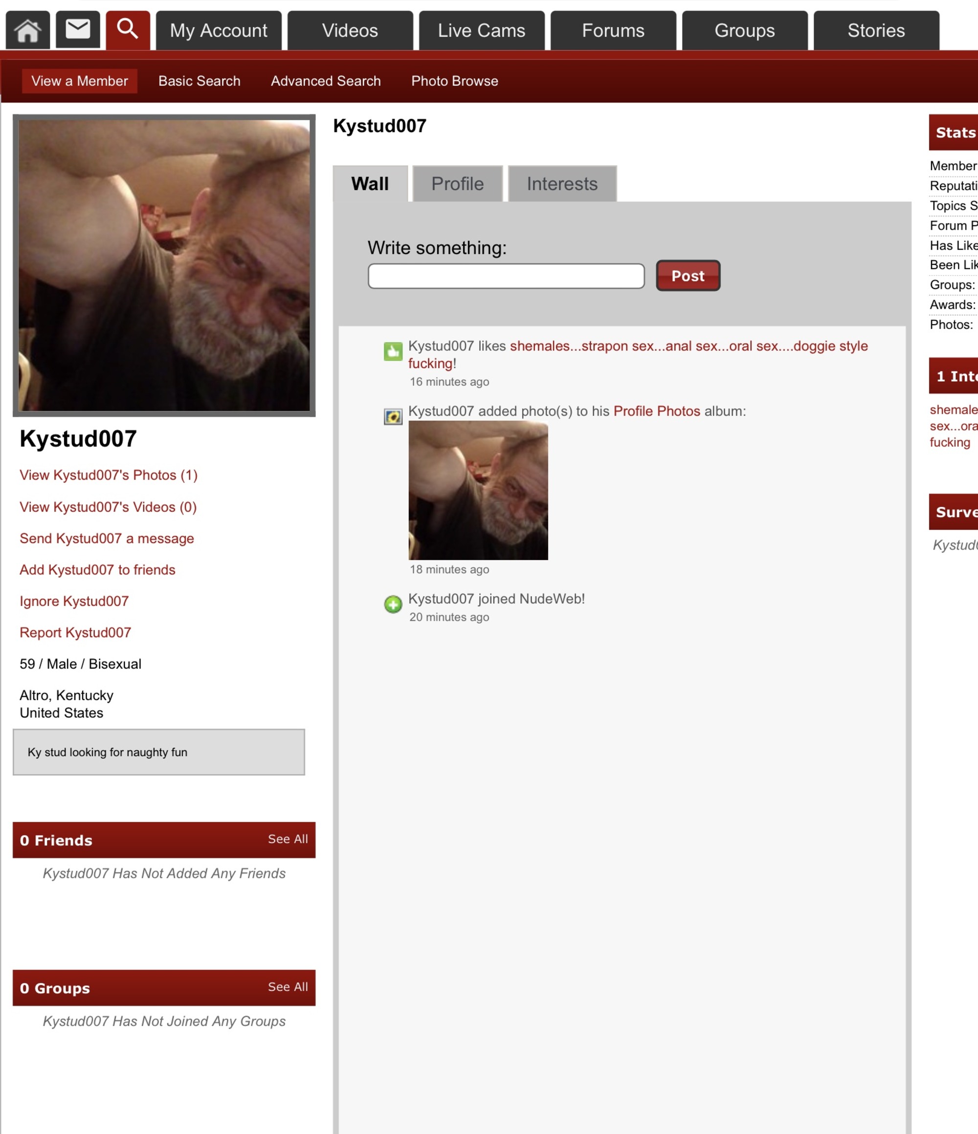
Task: Click the Post button
Action: point(688,275)
